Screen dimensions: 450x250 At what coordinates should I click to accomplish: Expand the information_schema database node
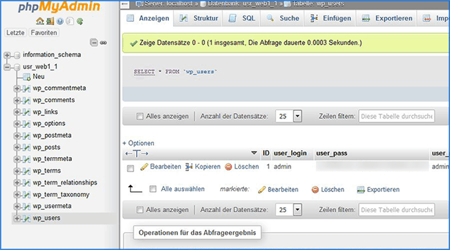pyautogui.click(x=7, y=55)
